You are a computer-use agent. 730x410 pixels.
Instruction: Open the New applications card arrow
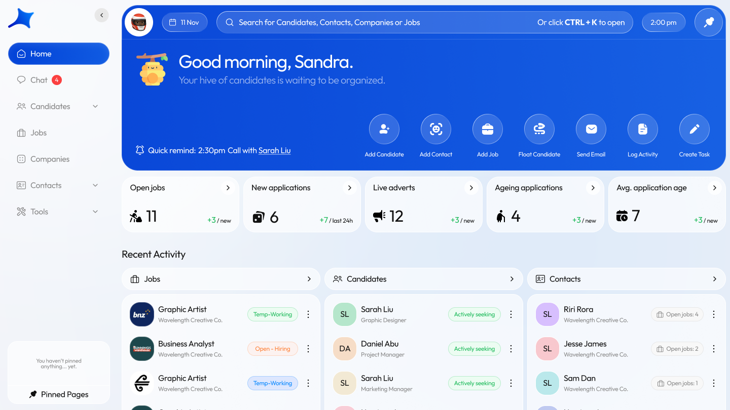350,188
